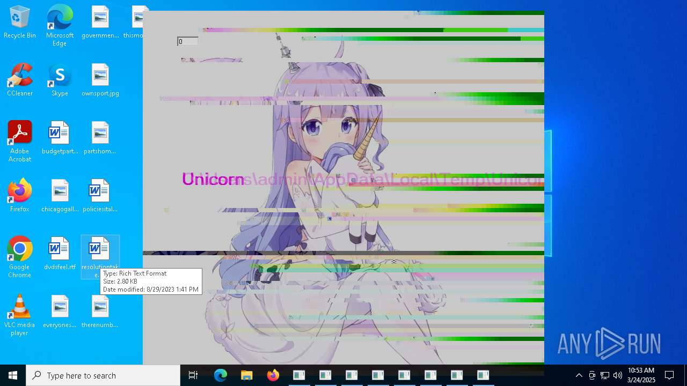Launch Firefox from the desktop shortcut
687x386 pixels.
19,196
